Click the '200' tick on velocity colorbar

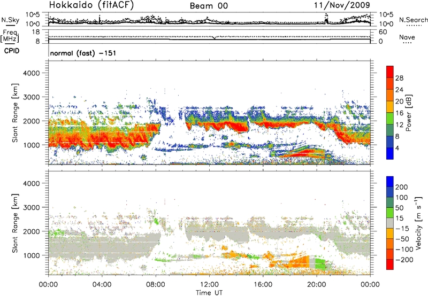(402, 187)
